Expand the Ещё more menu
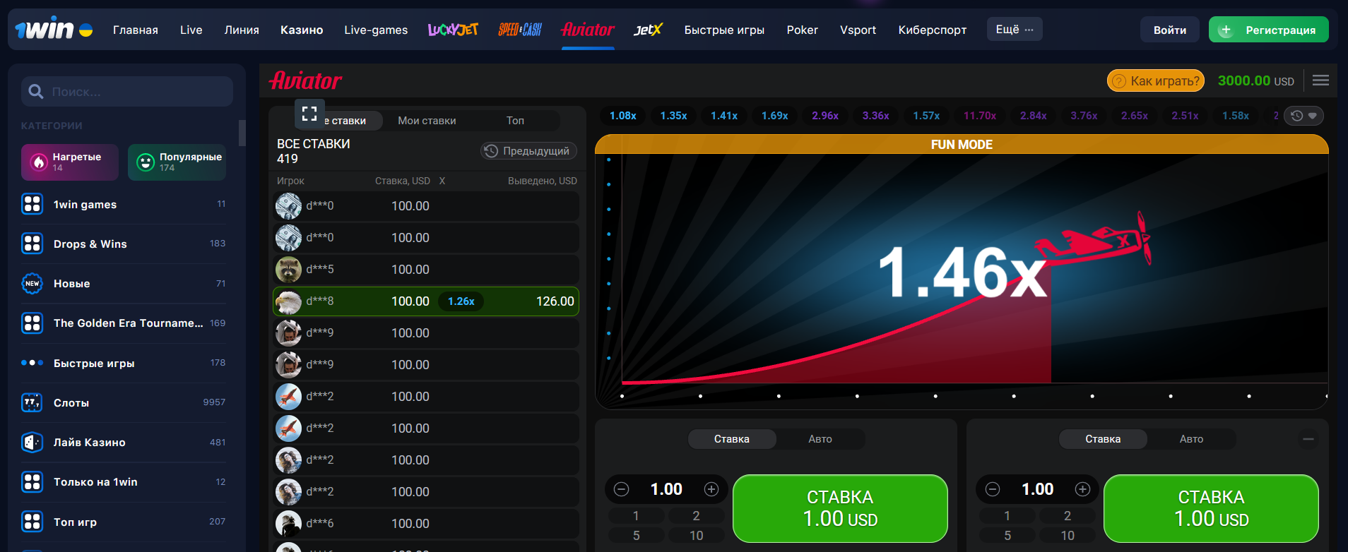Screen dimensions: 1348x552 click(1014, 30)
